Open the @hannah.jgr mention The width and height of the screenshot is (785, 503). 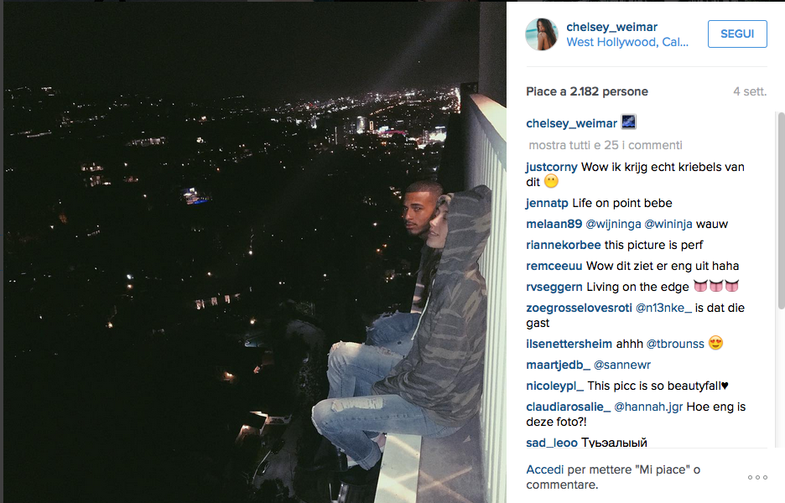pyautogui.click(x=648, y=407)
